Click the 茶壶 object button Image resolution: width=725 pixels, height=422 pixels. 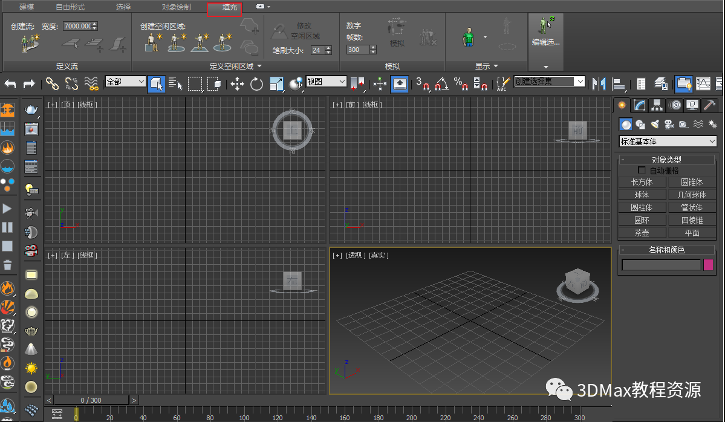(x=642, y=233)
